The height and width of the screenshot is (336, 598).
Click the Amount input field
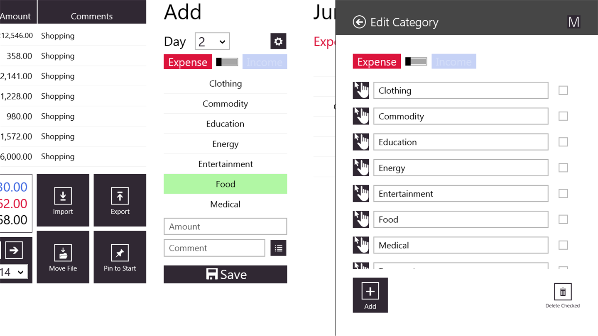click(x=225, y=226)
